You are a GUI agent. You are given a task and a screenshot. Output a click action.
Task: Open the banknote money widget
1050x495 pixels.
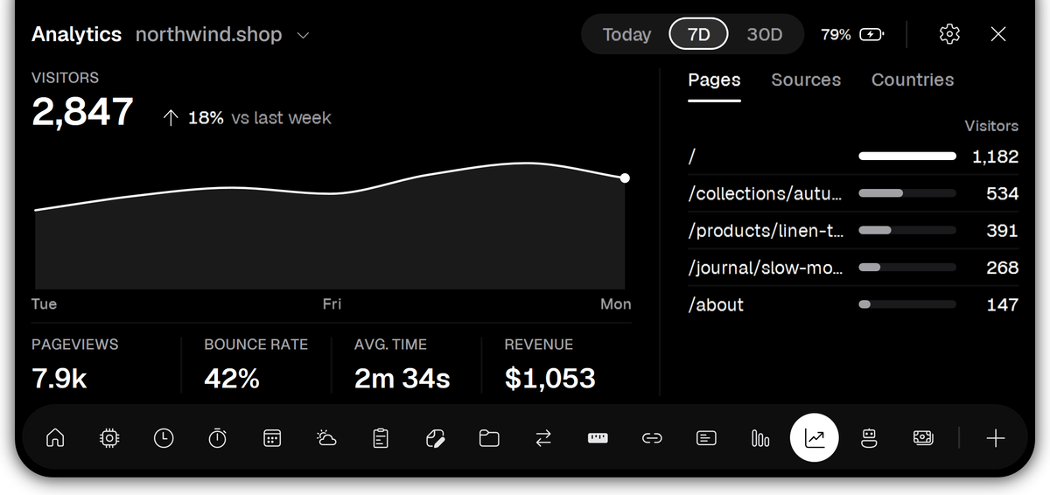923,438
